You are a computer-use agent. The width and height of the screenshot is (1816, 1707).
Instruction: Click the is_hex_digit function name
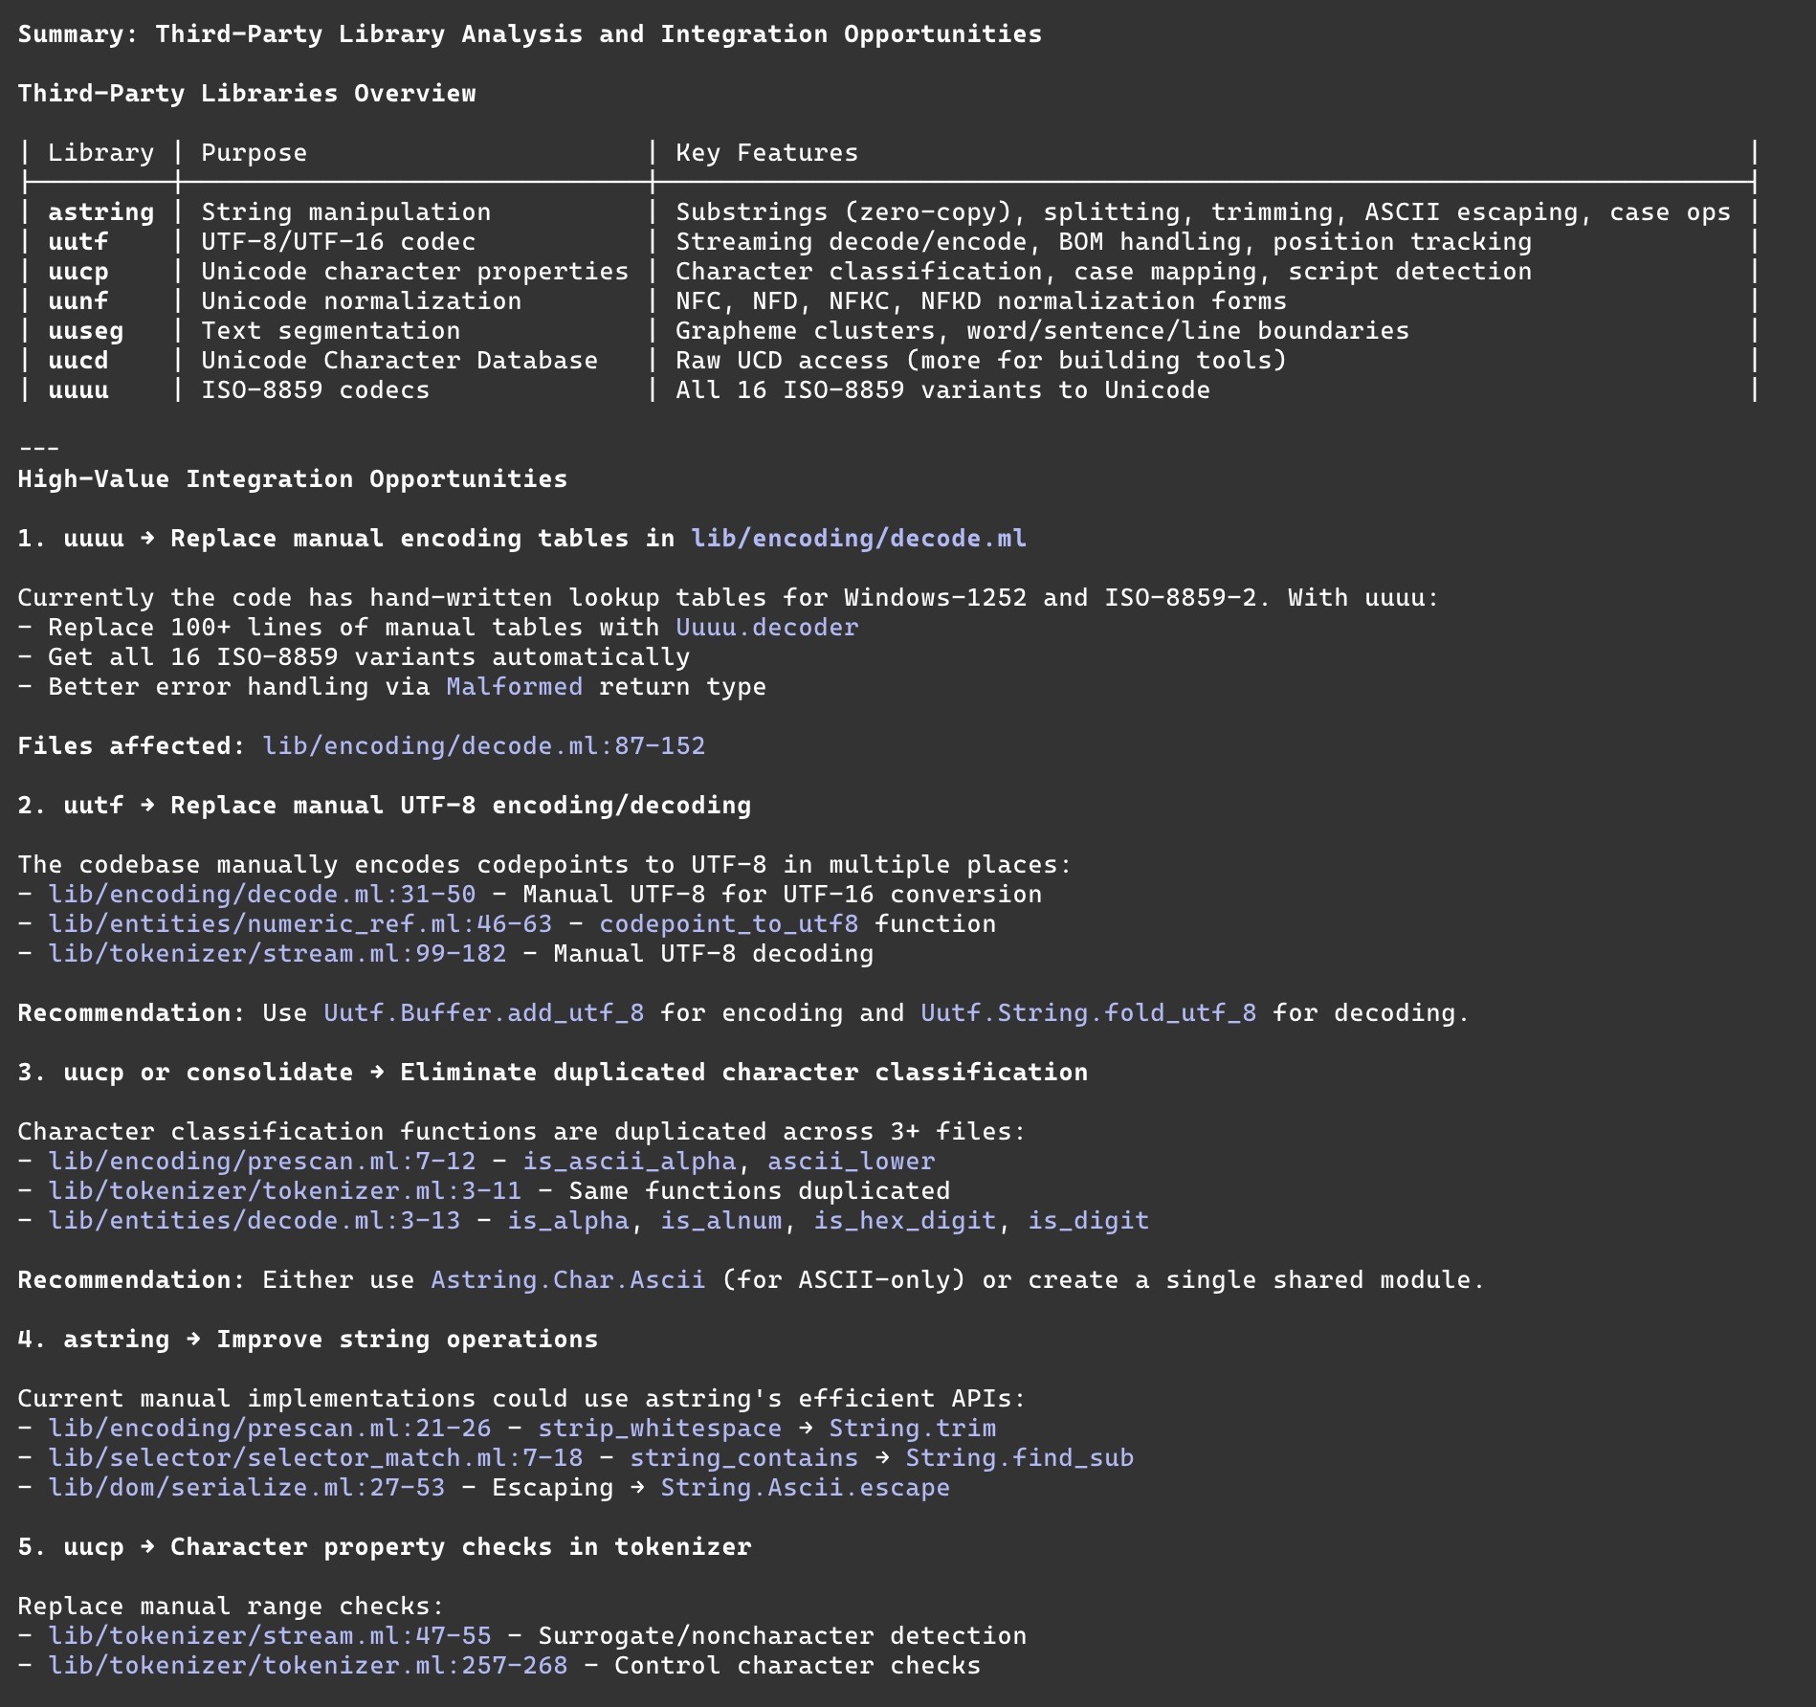pyautogui.click(x=904, y=1221)
